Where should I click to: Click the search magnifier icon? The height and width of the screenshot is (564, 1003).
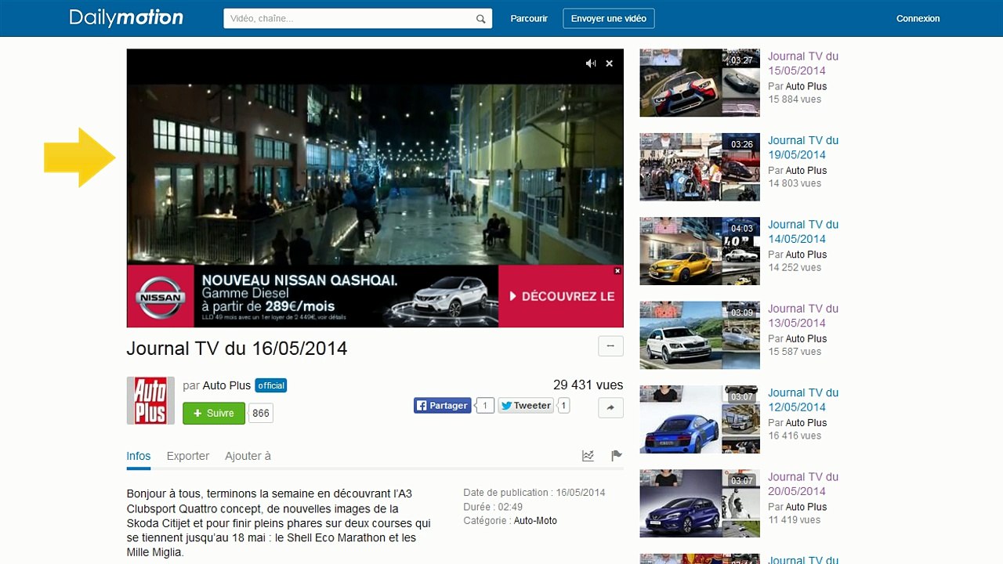point(481,19)
